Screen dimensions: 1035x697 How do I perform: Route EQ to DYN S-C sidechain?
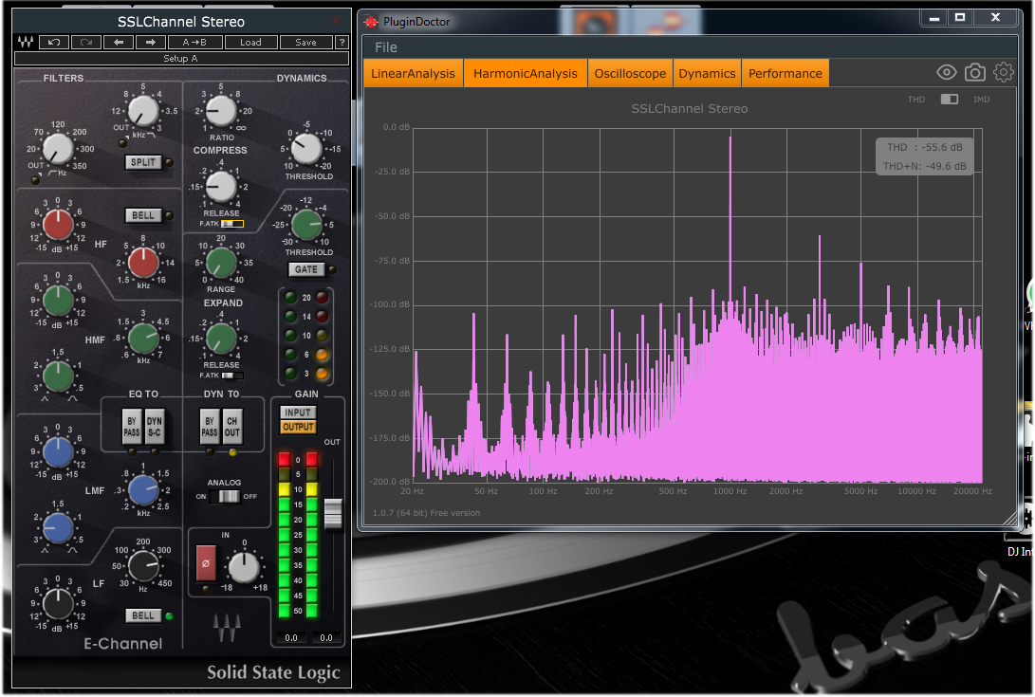pos(155,427)
